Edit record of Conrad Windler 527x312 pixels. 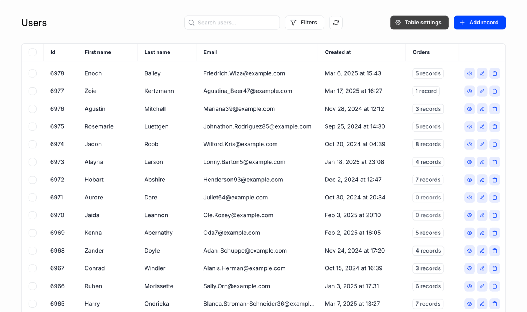coord(482,268)
